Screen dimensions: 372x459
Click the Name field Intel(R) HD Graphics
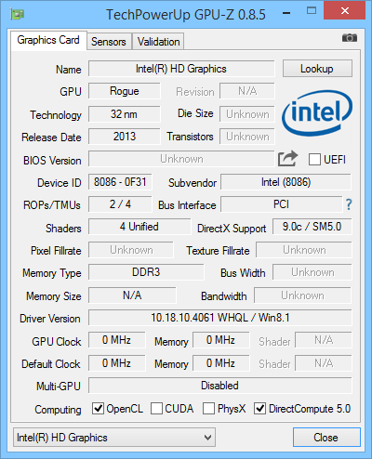(x=181, y=69)
